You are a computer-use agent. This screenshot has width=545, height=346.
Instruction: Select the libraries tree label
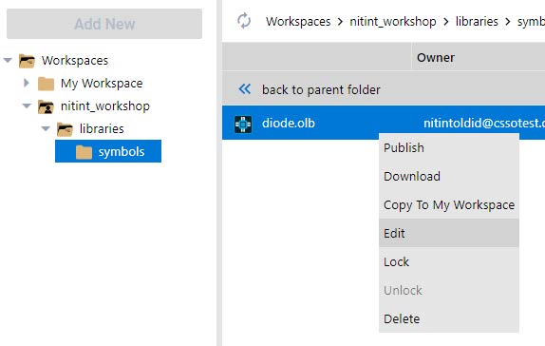coord(102,128)
